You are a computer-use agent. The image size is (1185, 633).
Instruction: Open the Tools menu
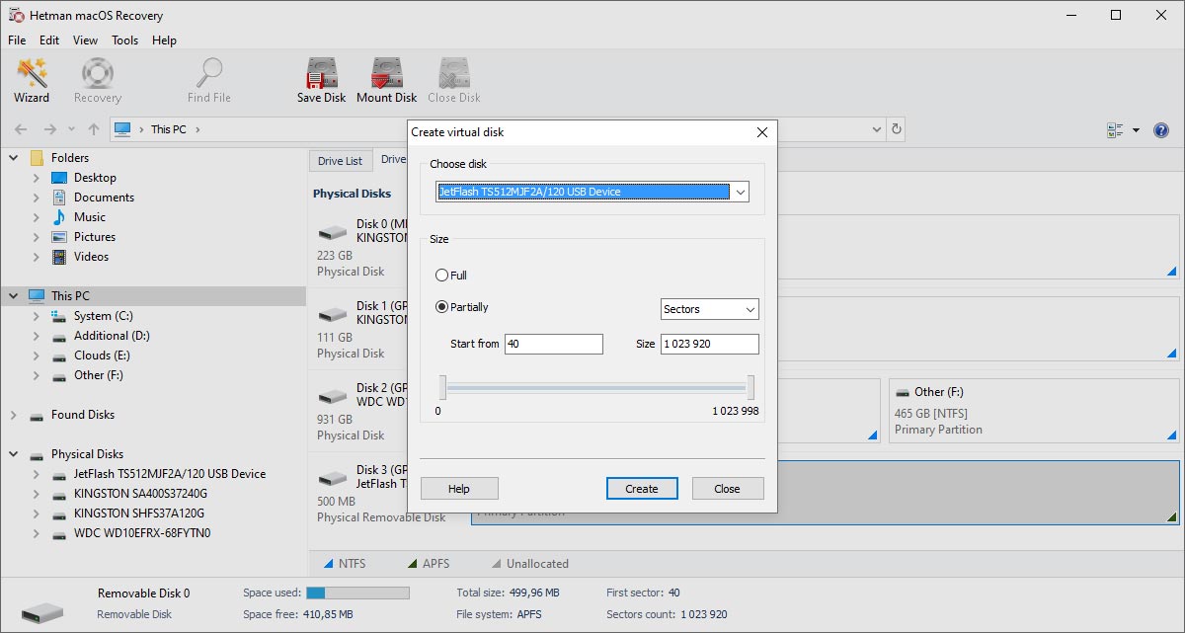pos(125,40)
